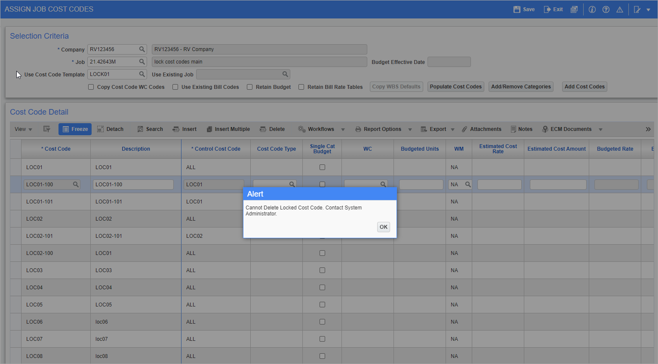Screen dimensions: 658x364
Task: Select the row header for LOC06
Action: 16,322
